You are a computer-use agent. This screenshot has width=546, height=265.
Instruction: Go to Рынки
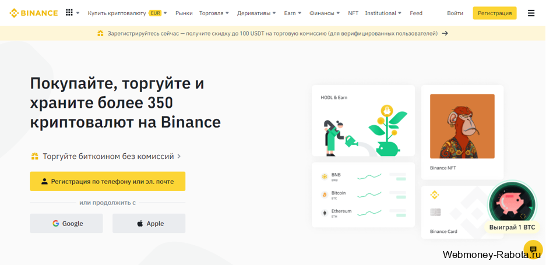184,13
